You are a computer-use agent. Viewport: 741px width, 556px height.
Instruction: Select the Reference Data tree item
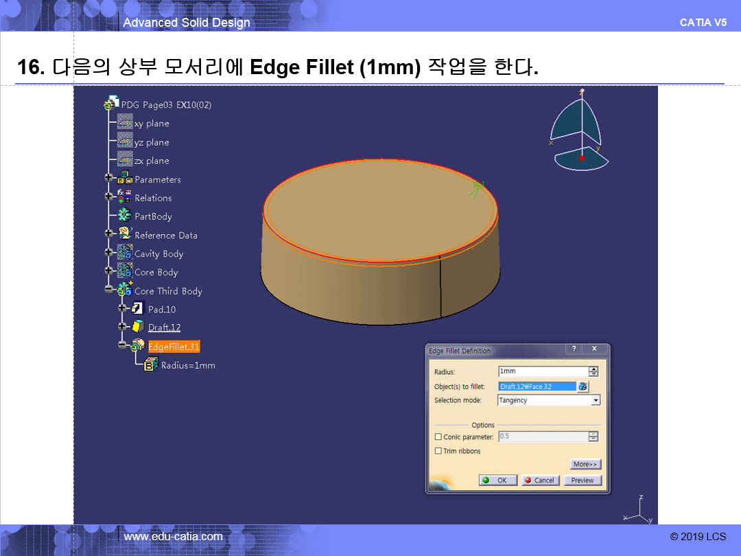[165, 235]
